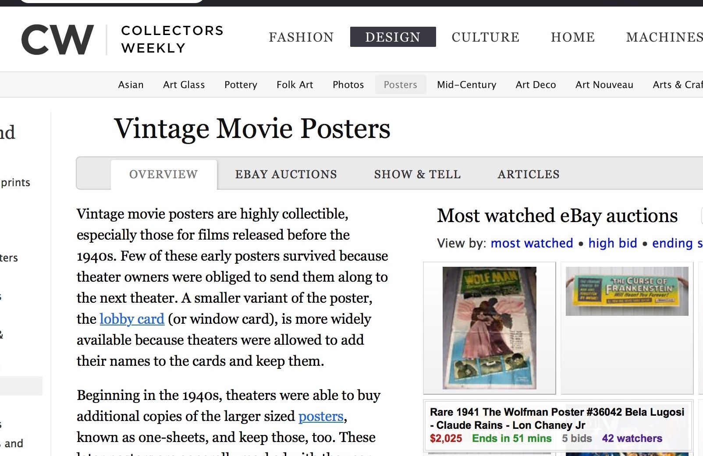Switch to the eBay Auctions tab
Screen dimensions: 703x456
[286, 174]
